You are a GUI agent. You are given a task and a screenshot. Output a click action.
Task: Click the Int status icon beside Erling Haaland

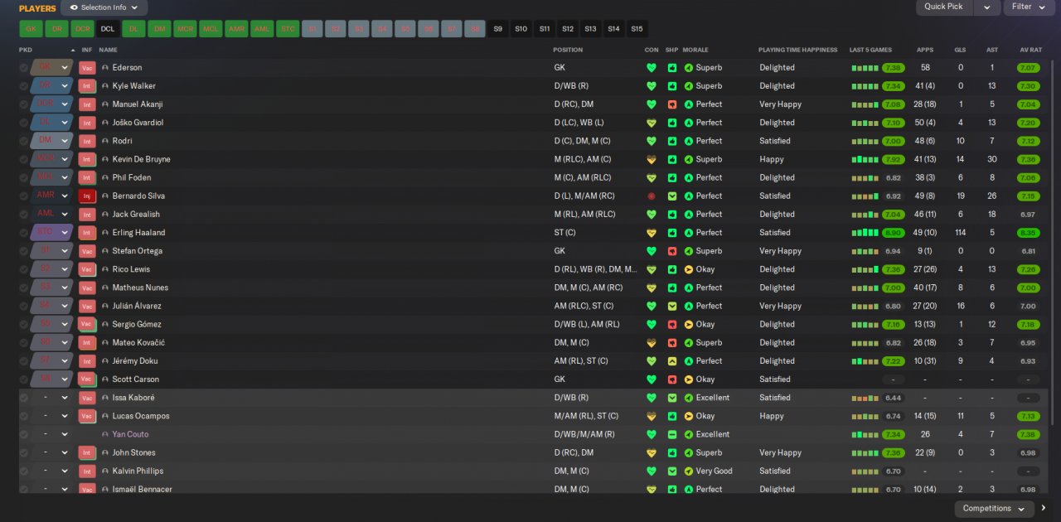(87, 233)
